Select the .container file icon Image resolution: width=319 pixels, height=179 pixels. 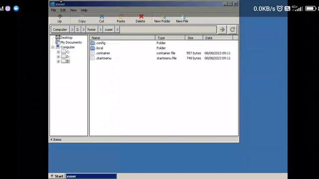(93, 53)
